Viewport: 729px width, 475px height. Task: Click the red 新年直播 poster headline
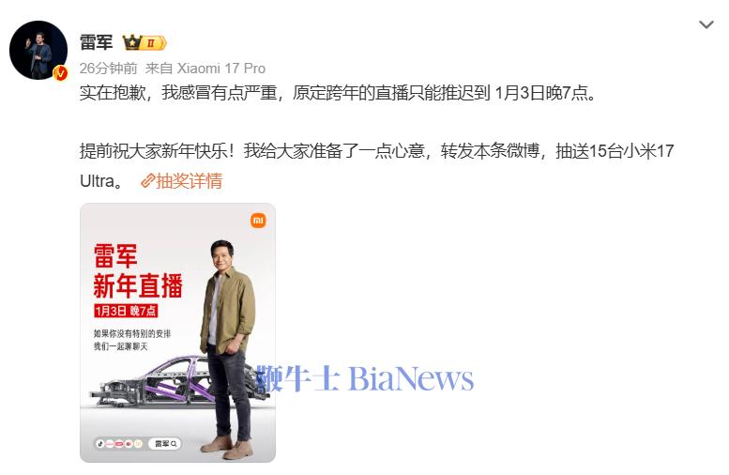coord(138,285)
